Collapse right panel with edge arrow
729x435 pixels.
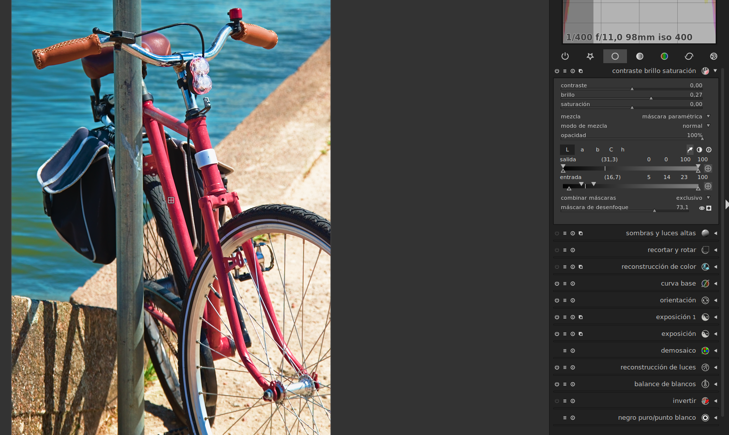pyautogui.click(x=727, y=204)
